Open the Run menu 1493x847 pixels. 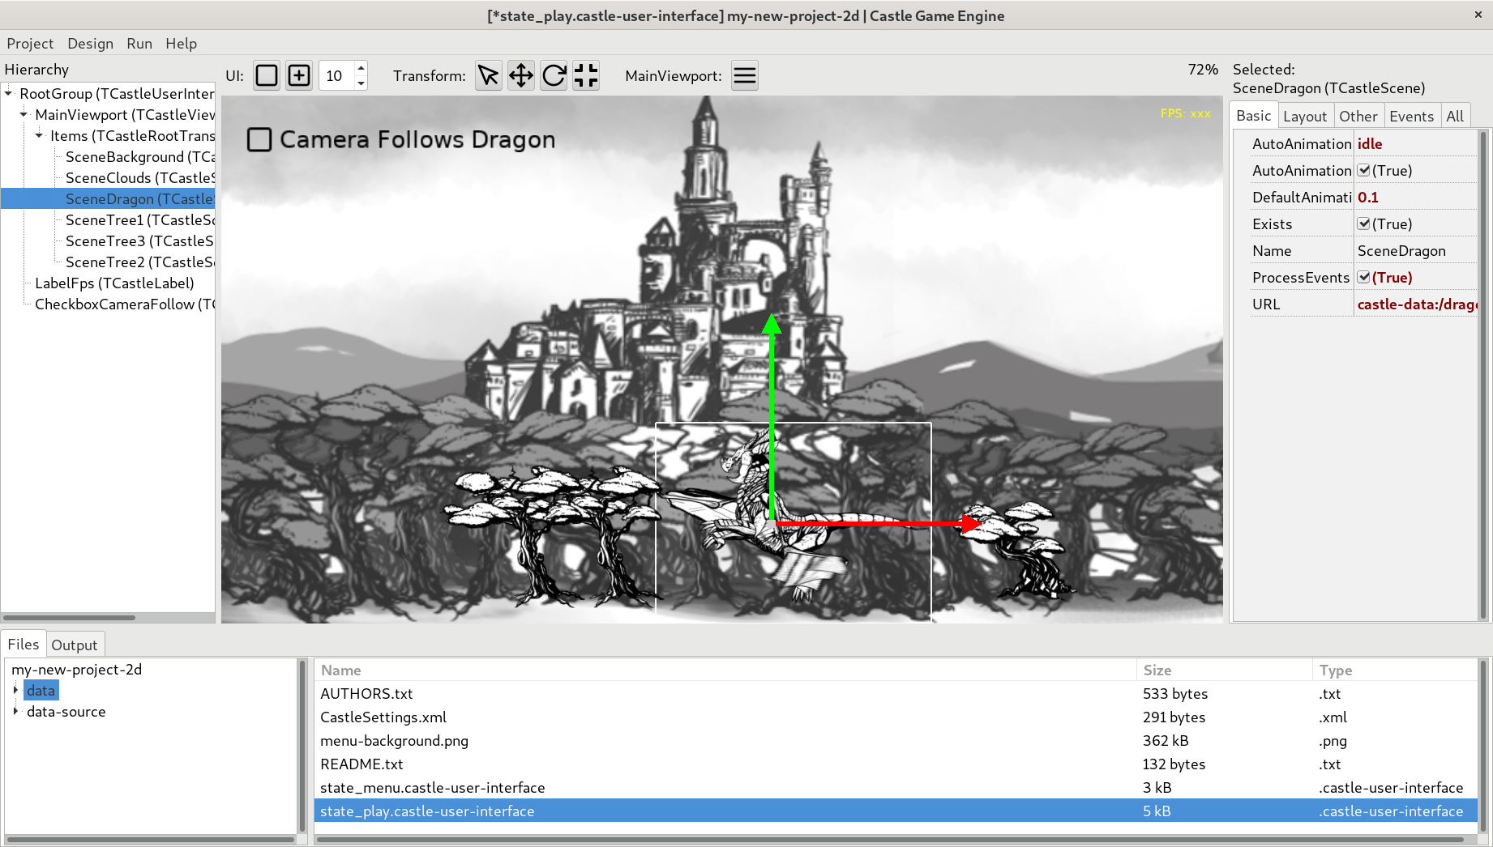(x=139, y=43)
